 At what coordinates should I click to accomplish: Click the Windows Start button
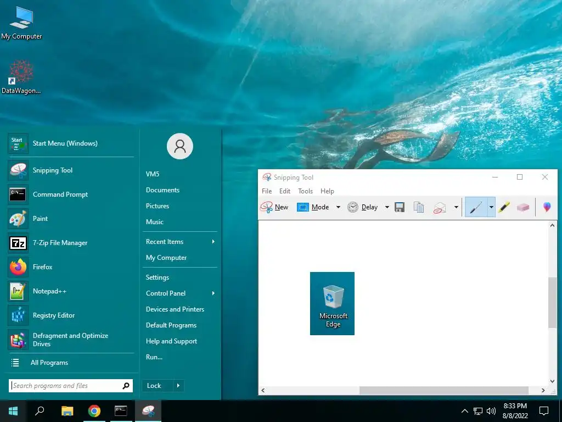[13, 411]
